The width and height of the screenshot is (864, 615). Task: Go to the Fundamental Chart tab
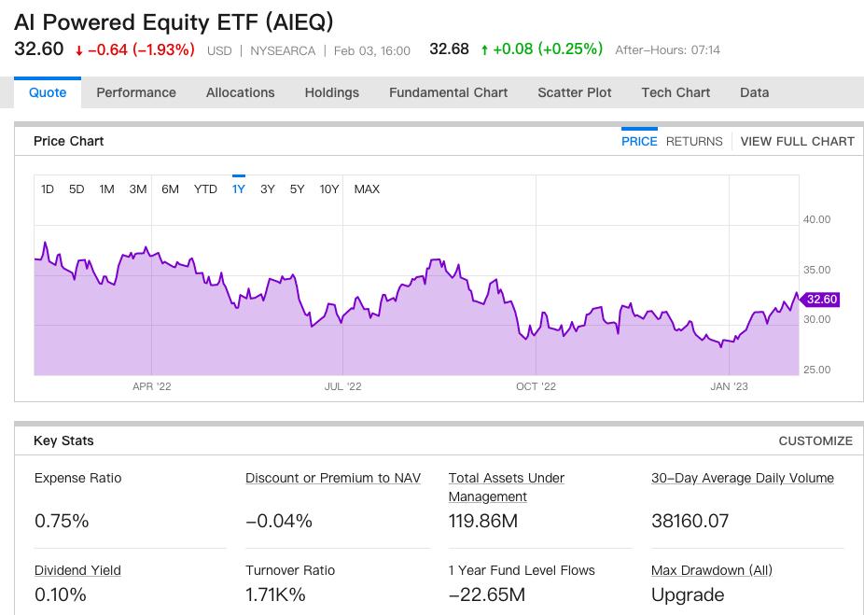(448, 92)
